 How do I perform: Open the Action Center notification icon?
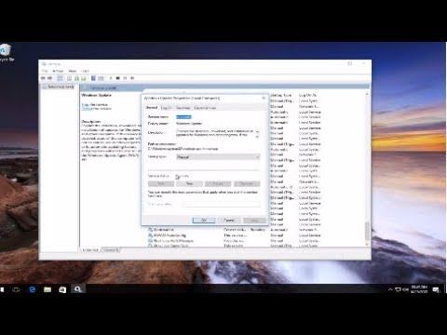click(x=436, y=289)
